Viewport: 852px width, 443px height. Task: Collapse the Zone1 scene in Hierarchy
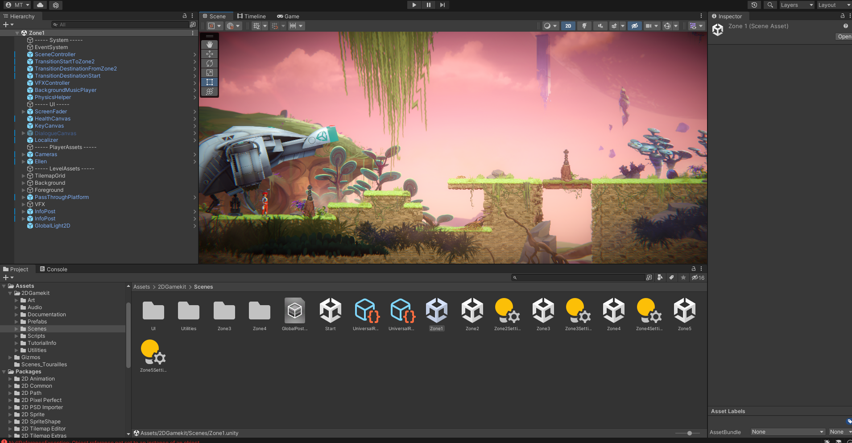(17, 33)
